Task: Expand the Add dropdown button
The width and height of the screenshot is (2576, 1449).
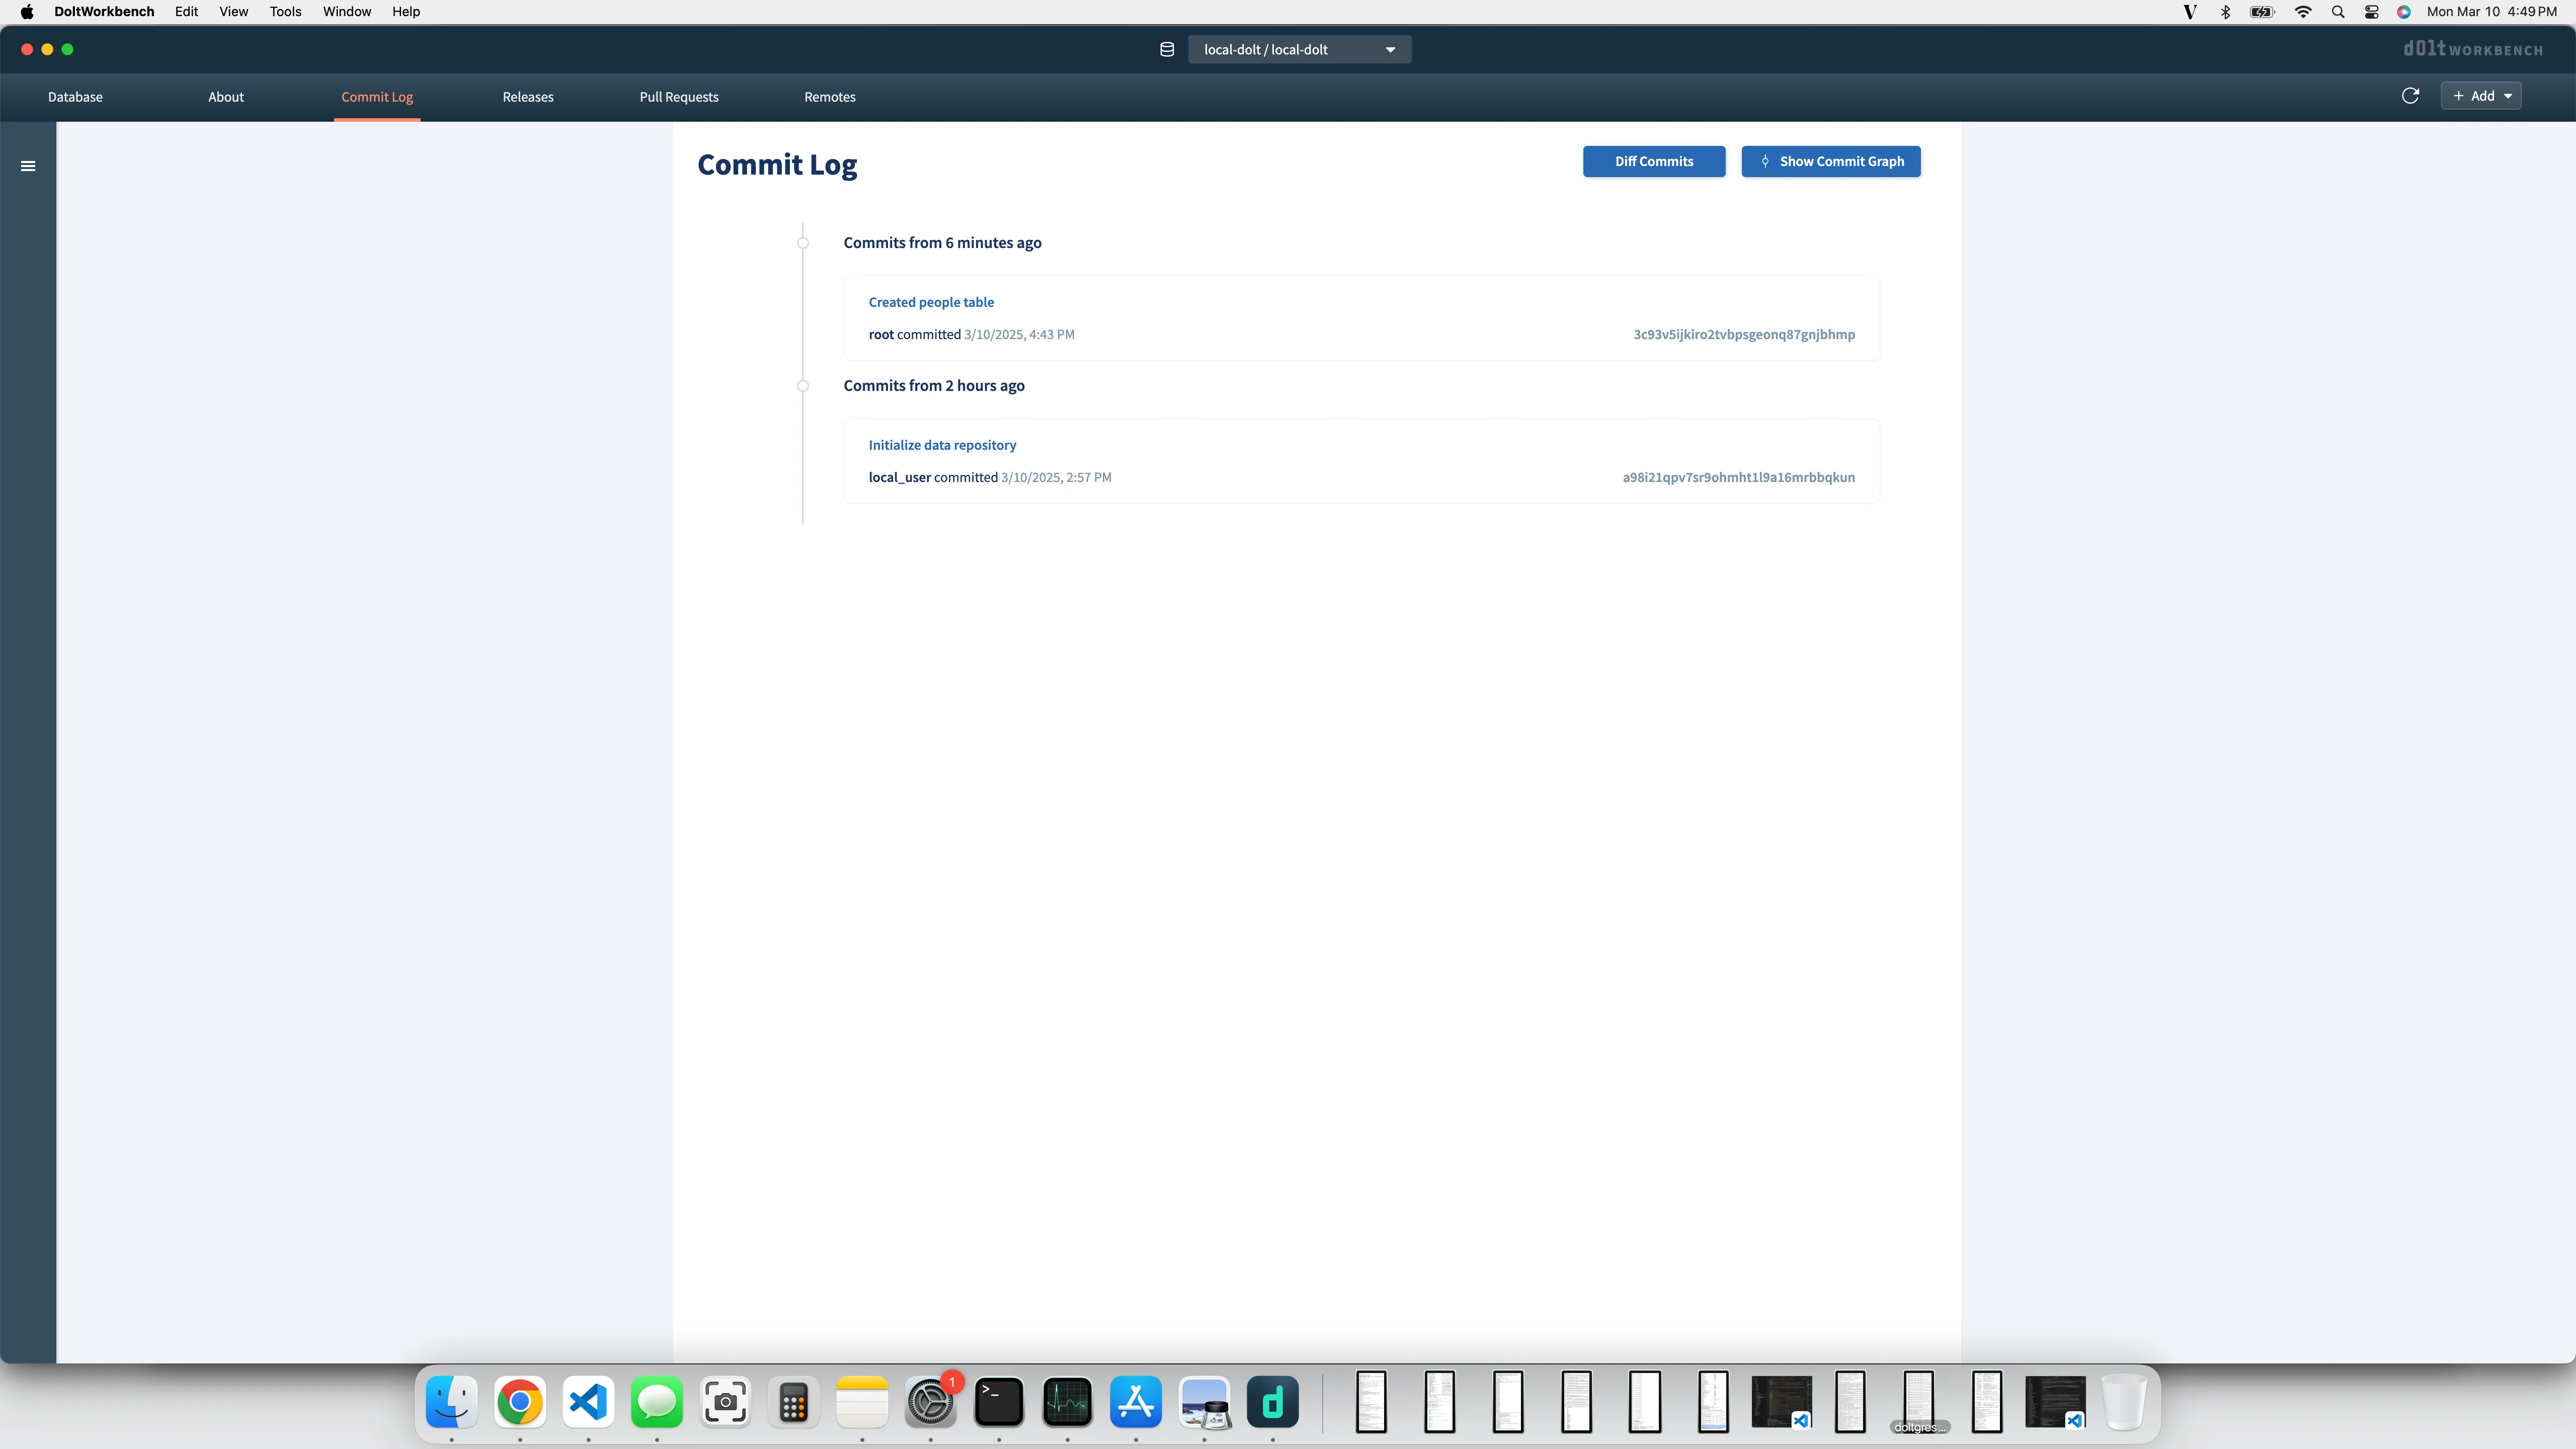Action: click(2481, 96)
